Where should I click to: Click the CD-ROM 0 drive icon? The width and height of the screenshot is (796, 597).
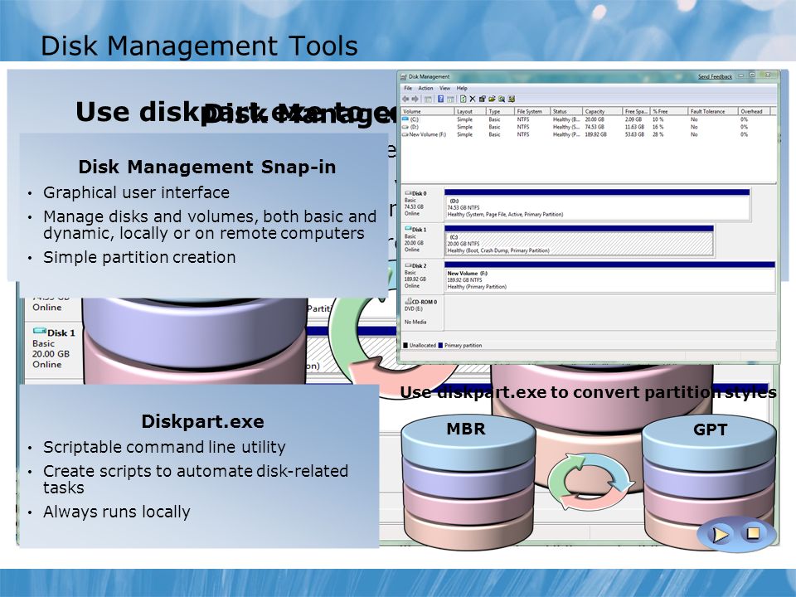click(408, 301)
